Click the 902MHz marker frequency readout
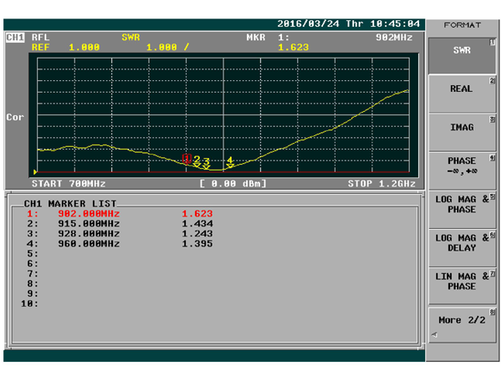502x381 pixels. point(394,38)
